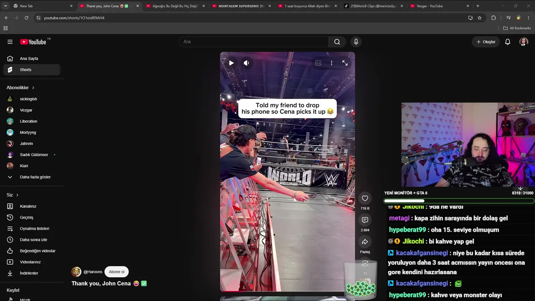
Task: Open the Chrome profile avatar
Action: (x=519, y=18)
